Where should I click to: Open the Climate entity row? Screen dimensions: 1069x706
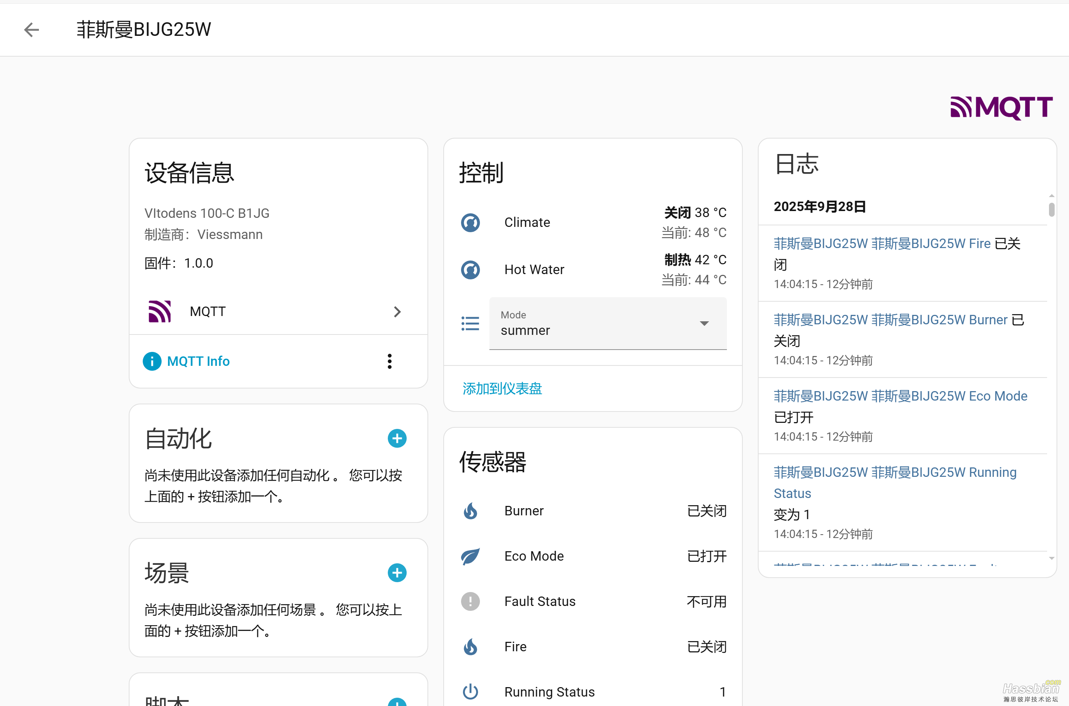click(593, 222)
